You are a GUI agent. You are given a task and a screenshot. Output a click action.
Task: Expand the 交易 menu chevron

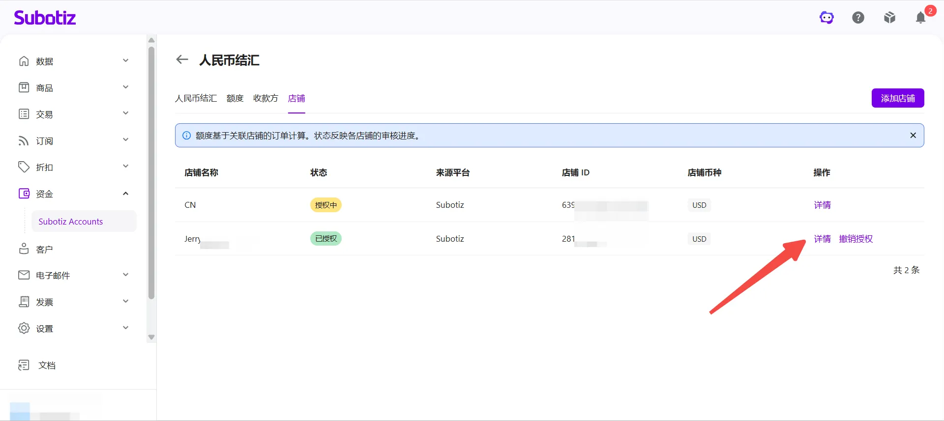125,113
